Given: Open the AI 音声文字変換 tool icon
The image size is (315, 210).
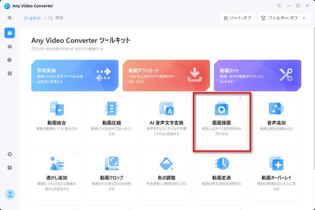Looking at the screenshot, I should click(x=167, y=108).
